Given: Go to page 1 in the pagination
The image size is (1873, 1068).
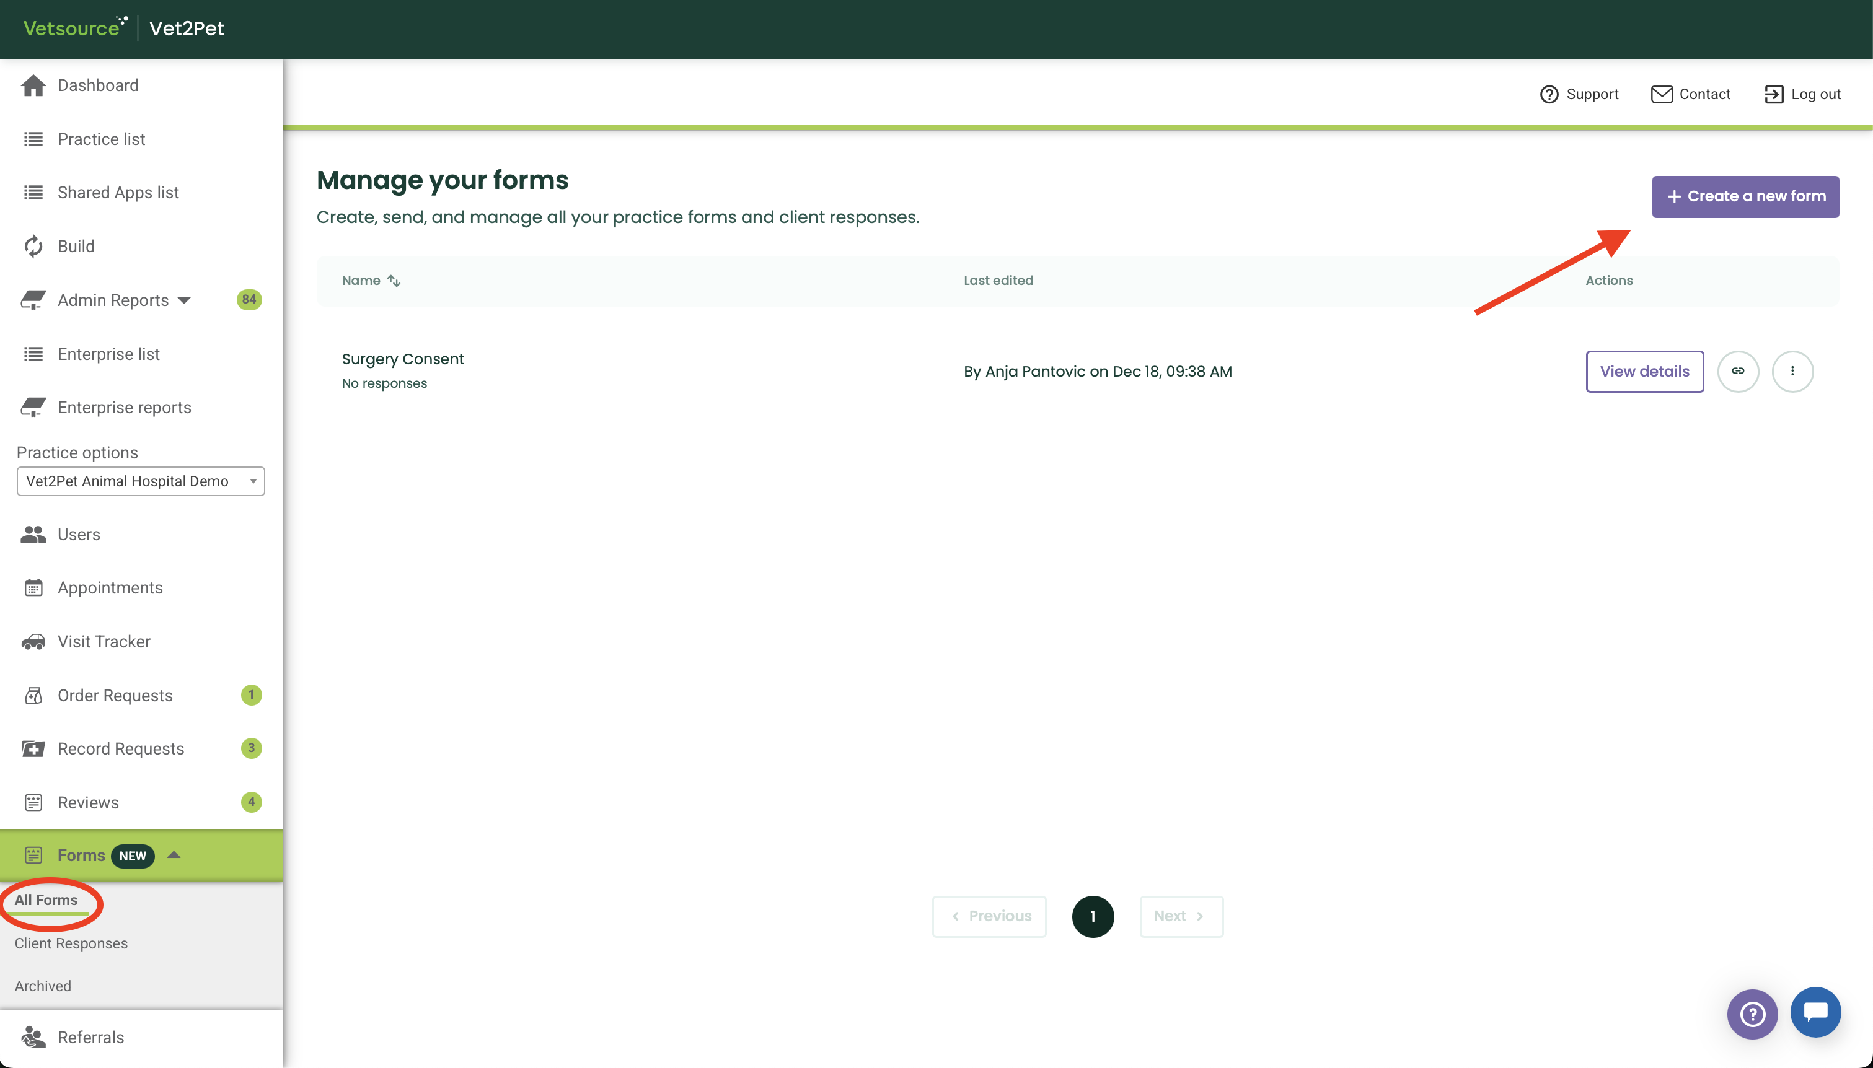Looking at the screenshot, I should pyautogui.click(x=1093, y=916).
